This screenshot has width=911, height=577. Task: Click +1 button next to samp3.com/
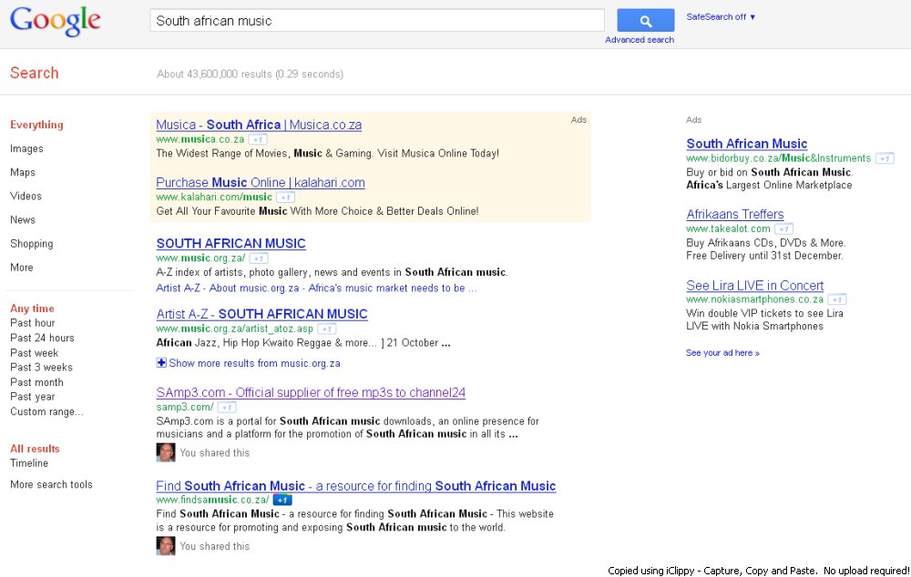point(227,408)
